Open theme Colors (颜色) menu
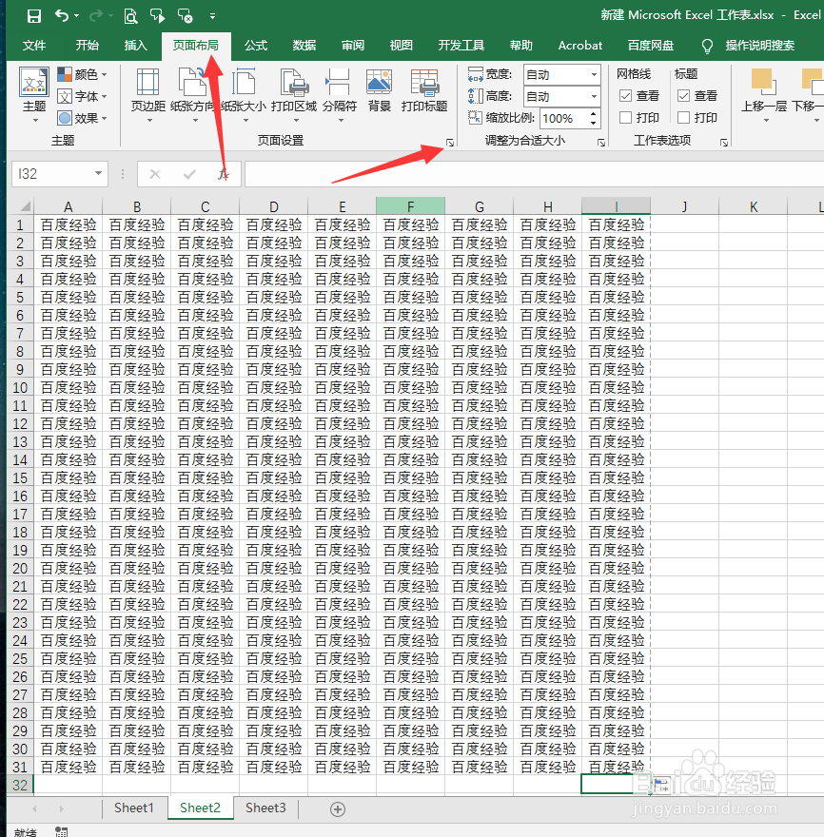This screenshot has height=837, width=824. coord(82,74)
